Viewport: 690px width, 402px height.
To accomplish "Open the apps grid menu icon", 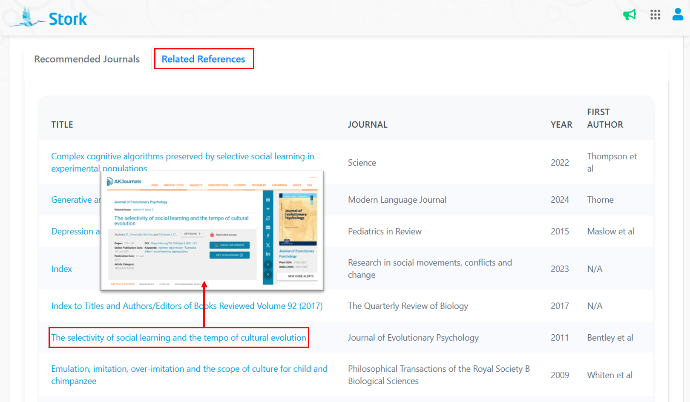I will (x=655, y=15).
